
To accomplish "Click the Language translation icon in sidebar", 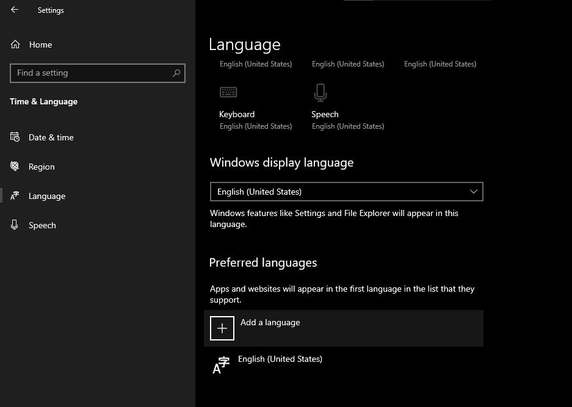I will 15,195.
